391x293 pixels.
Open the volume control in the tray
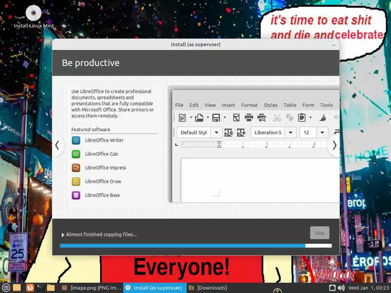point(341,288)
